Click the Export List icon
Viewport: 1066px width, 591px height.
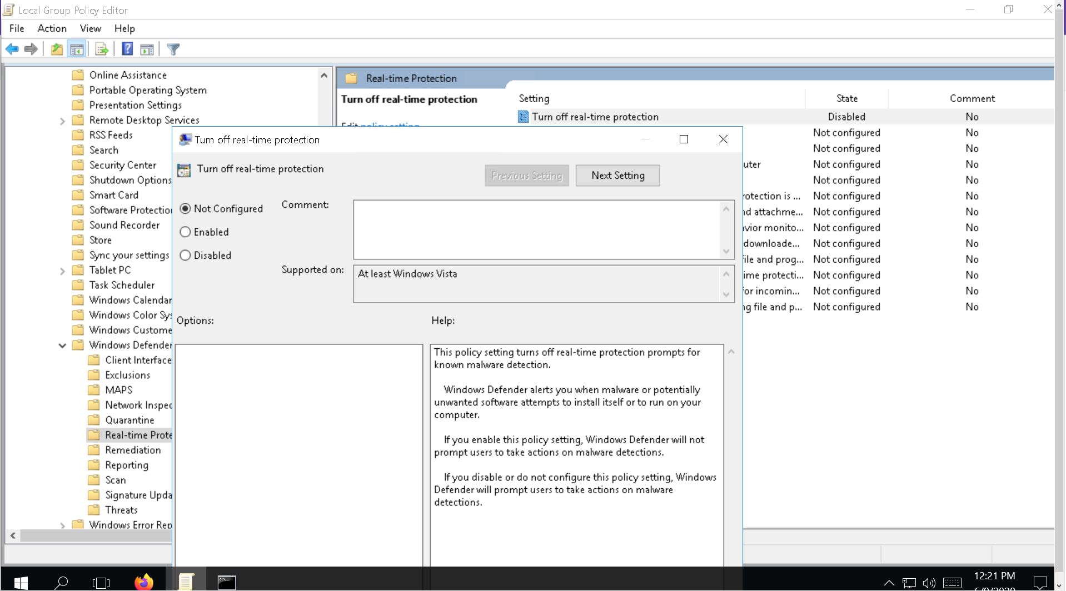(x=102, y=49)
